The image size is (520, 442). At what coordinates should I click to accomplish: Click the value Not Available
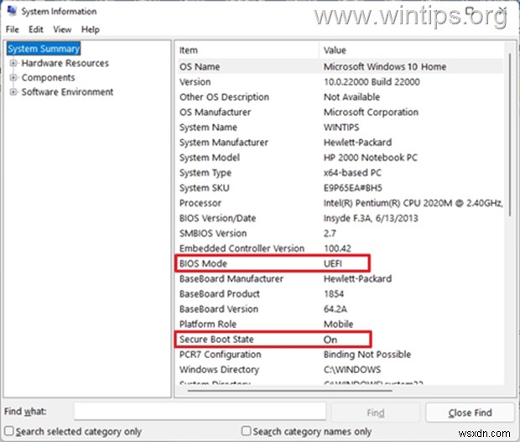click(351, 97)
